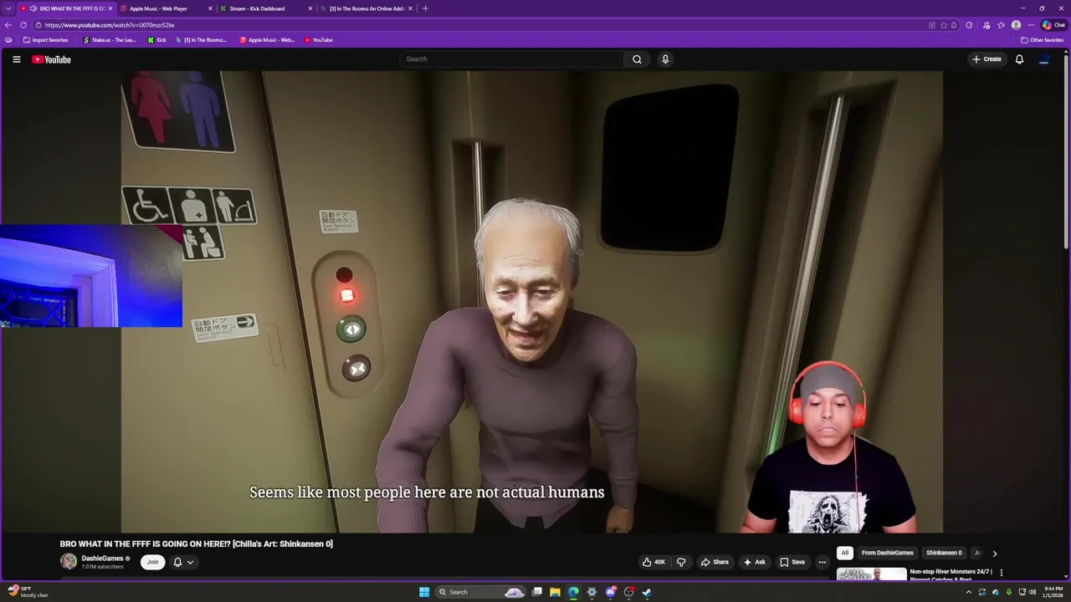The width and height of the screenshot is (1071, 602).
Task: Open In The Rooms bookmark in favorites bar
Action: (x=201, y=40)
